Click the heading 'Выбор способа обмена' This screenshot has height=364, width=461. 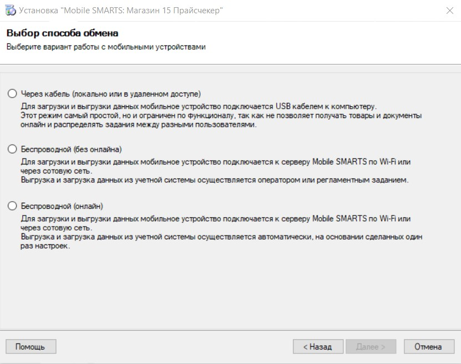(x=62, y=33)
